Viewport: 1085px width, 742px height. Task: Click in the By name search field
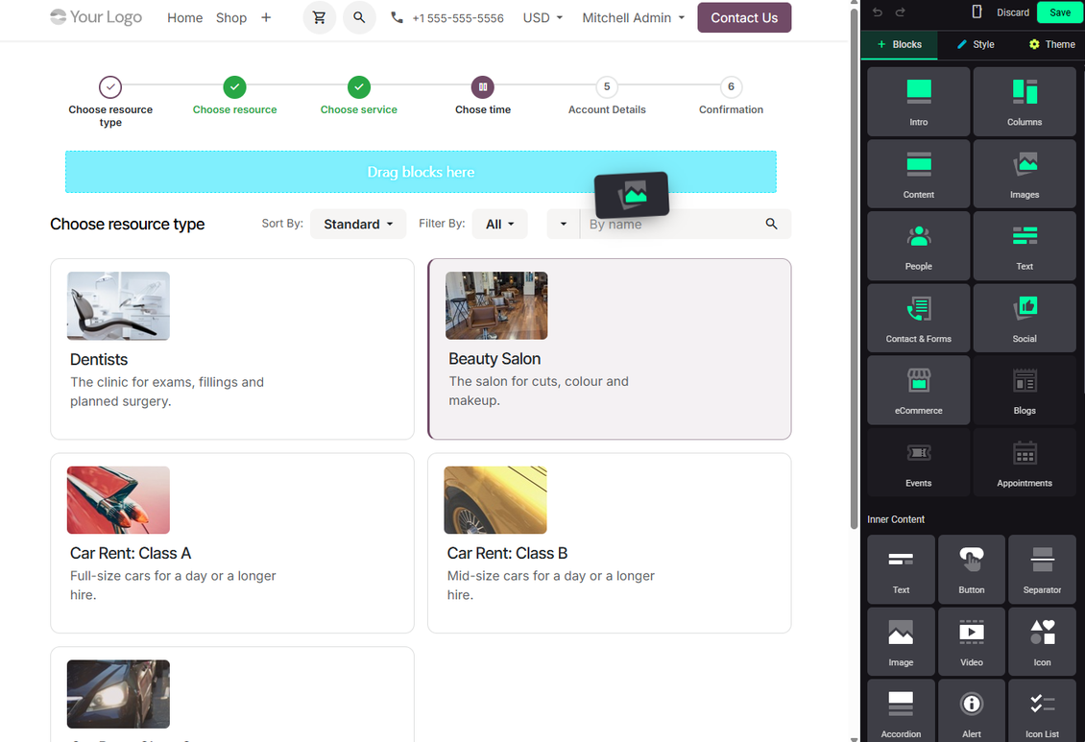(669, 224)
